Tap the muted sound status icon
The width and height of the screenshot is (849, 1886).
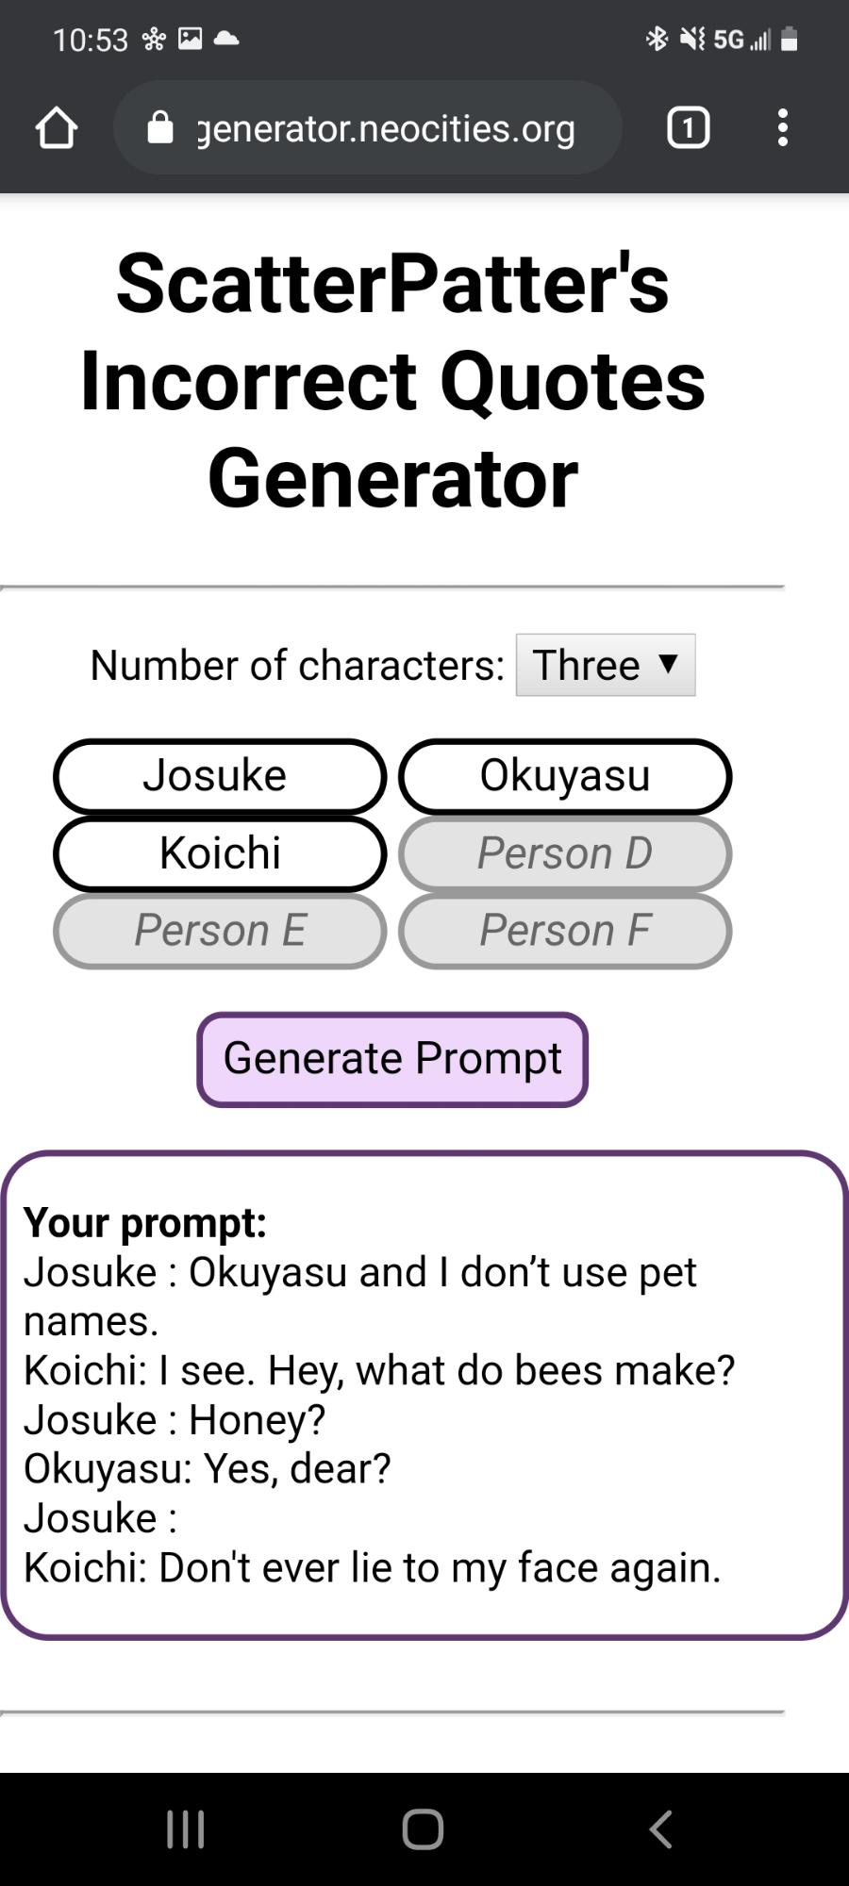692,39
